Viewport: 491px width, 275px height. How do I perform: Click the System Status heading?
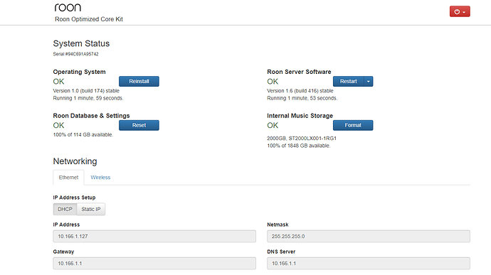click(81, 43)
